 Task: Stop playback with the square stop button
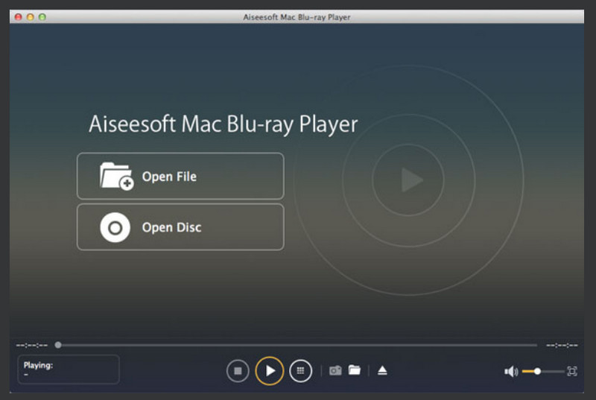238,371
